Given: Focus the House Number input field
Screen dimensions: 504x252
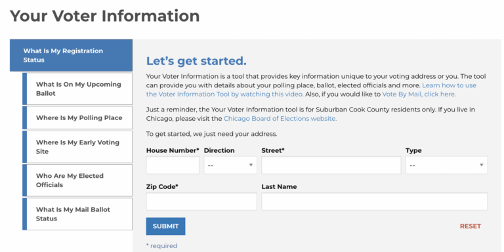Looking at the screenshot, I should point(173,165).
